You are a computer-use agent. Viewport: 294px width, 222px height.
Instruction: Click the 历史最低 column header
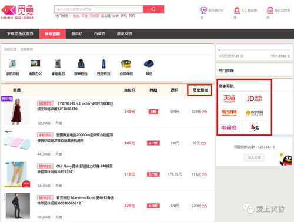[200, 90]
